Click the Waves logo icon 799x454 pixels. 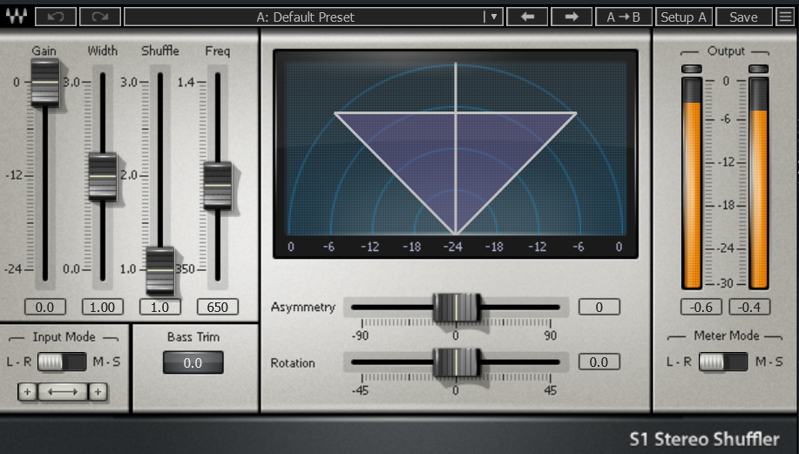17,17
